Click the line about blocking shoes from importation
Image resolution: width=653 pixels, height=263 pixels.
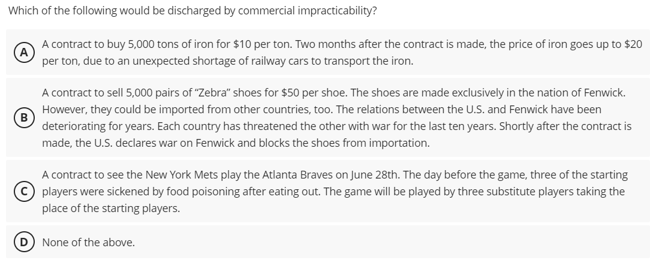point(236,144)
